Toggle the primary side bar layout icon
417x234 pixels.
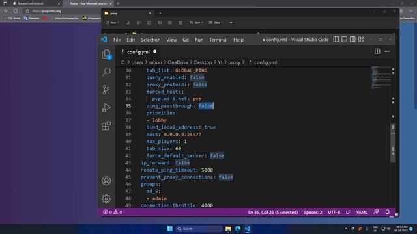tap(336, 40)
